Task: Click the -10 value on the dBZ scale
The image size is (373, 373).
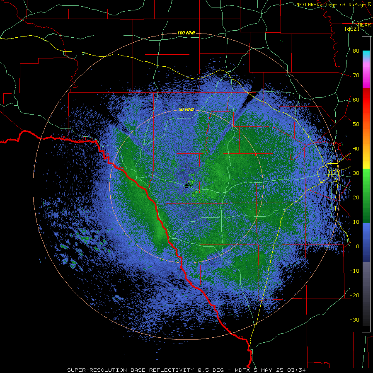Action: (x=354, y=271)
